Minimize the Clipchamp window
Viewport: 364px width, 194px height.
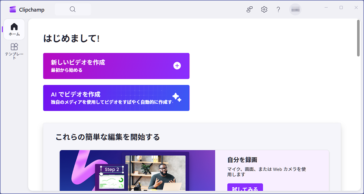326,7
